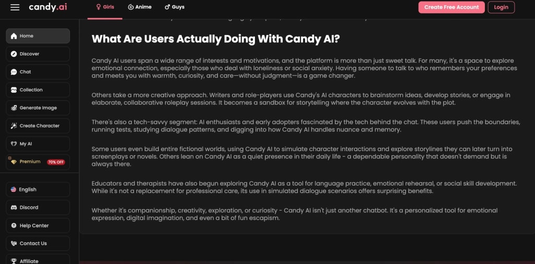Open Chat in the sidebar

(38, 72)
